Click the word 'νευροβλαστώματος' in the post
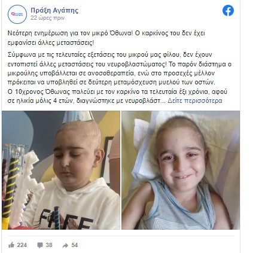259x253 pixels. 136,64
